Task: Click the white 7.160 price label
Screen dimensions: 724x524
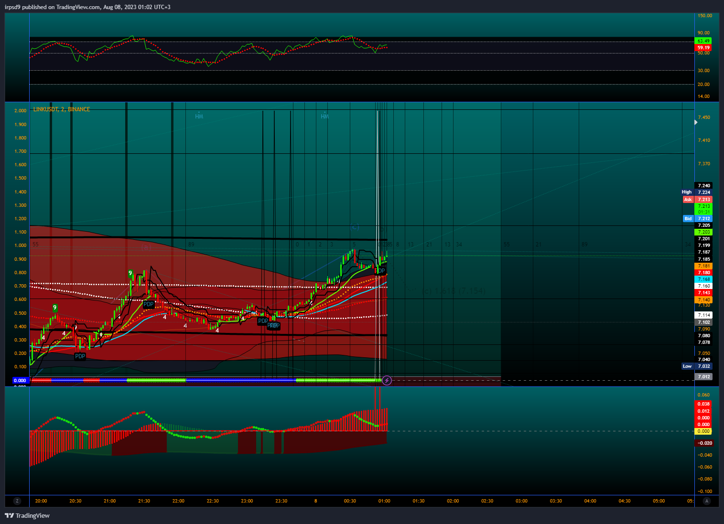Action: pyautogui.click(x=704, y=286)
